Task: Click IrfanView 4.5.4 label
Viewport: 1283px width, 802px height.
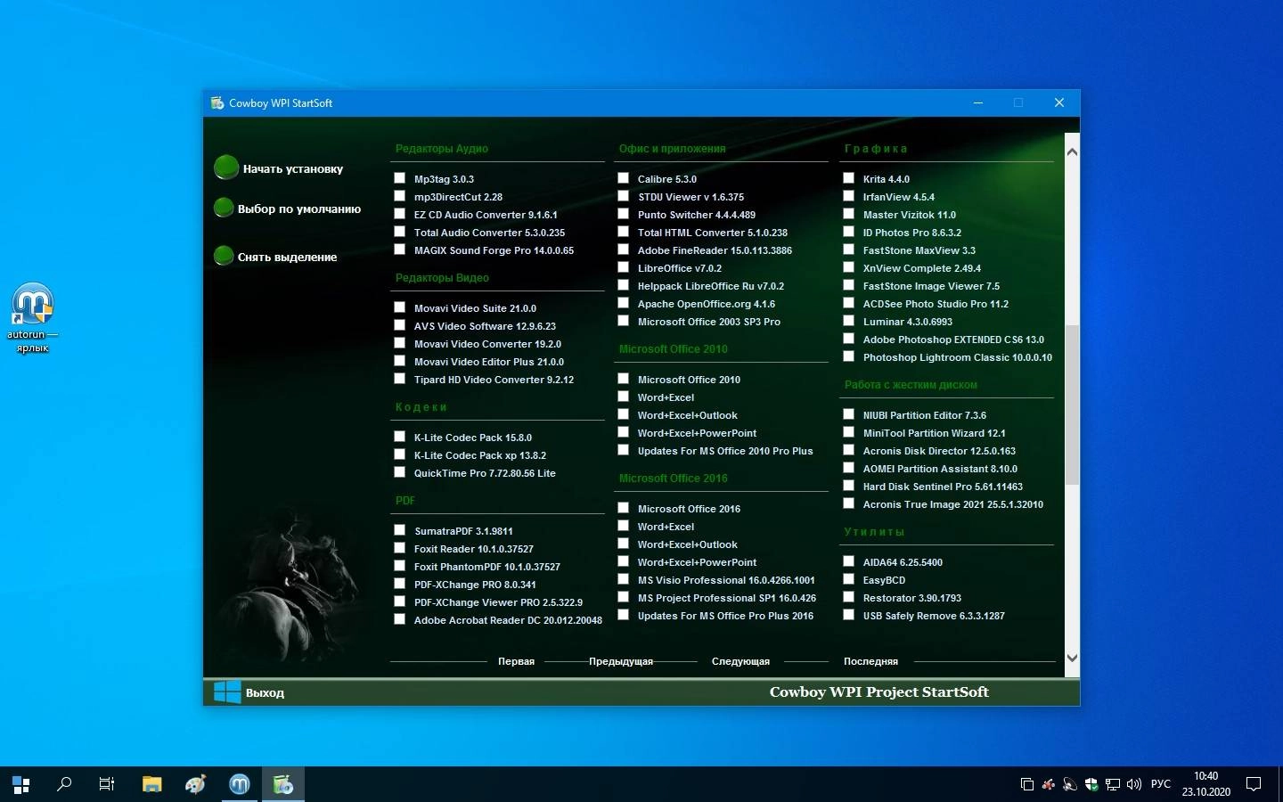Action: pyautogui.click(x=899, y=197)
